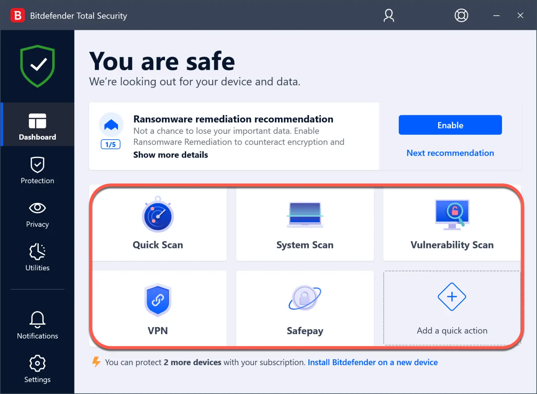537x394 pixels.
Task: Run Vulnerability Scan
Action: 452,223
